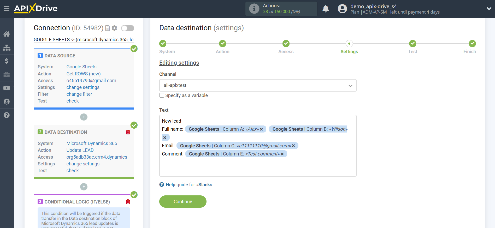Remove Column B Wilson variable tag
Viewport: 495px width, 228px height.
[x=165, y=137]
